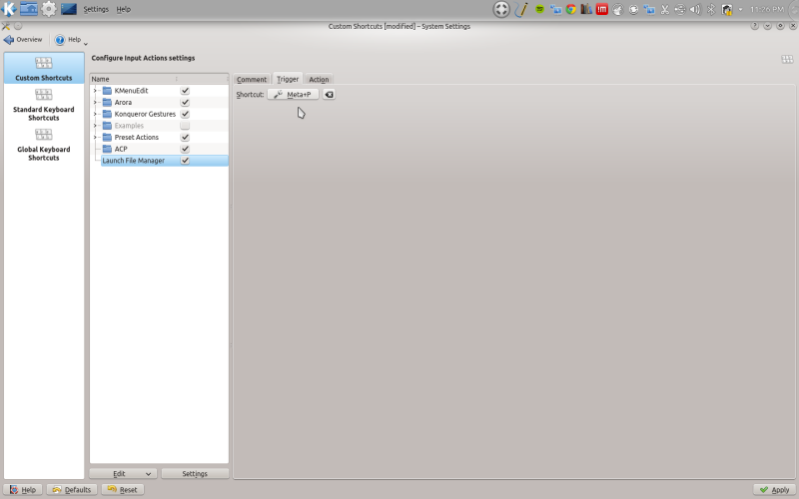Click the dark blue monitor panel icon

click(69, 9)
